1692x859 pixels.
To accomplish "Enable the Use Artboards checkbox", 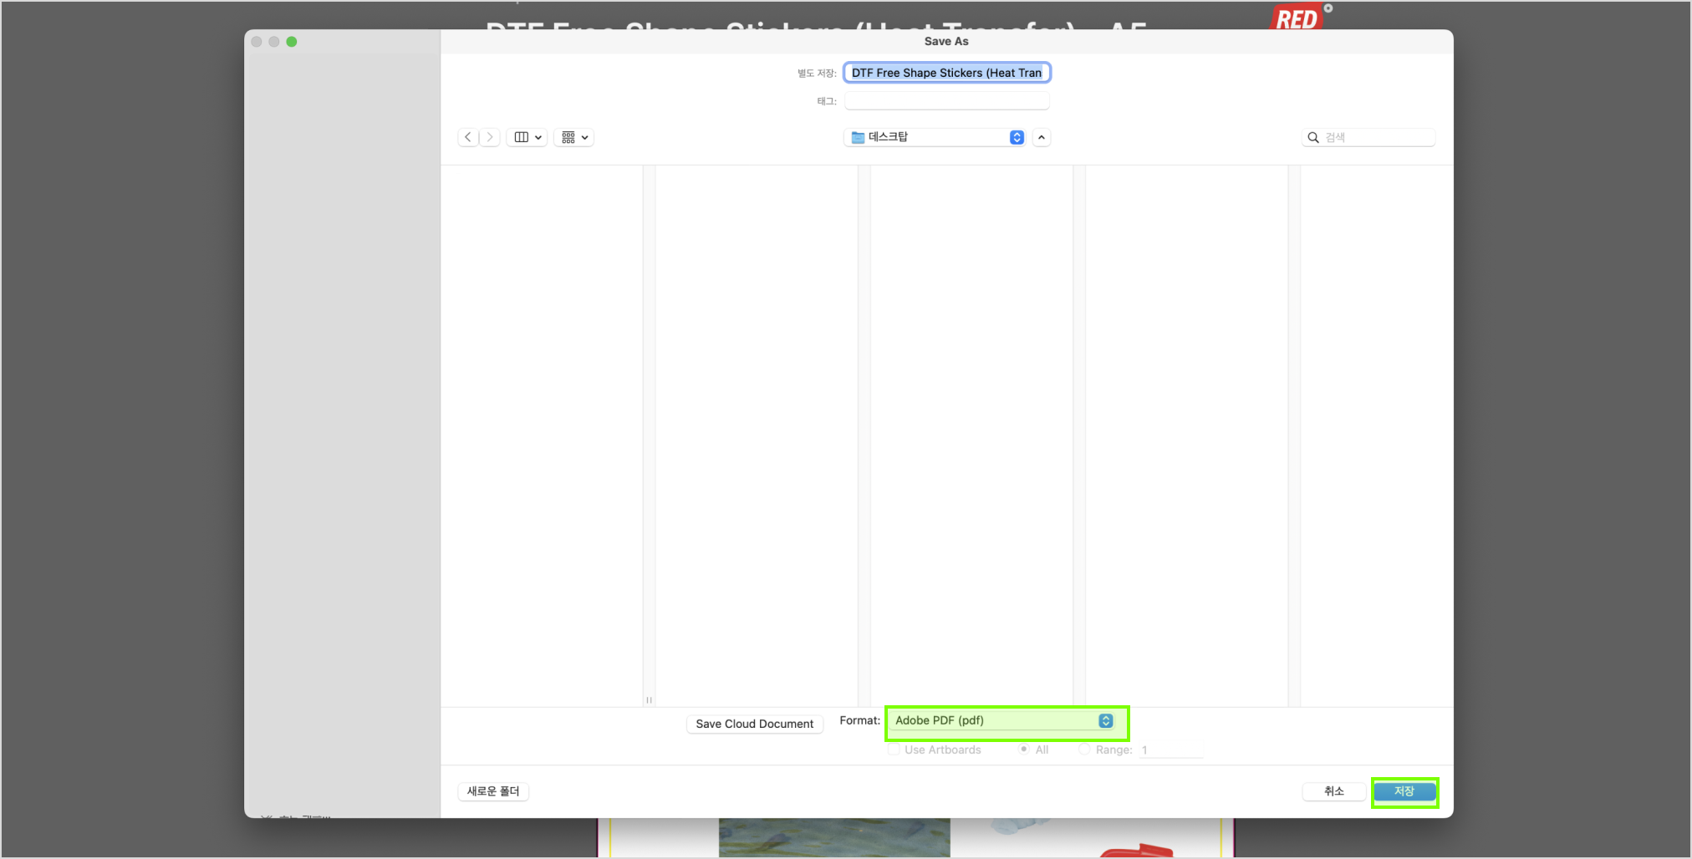I will 894,750.
